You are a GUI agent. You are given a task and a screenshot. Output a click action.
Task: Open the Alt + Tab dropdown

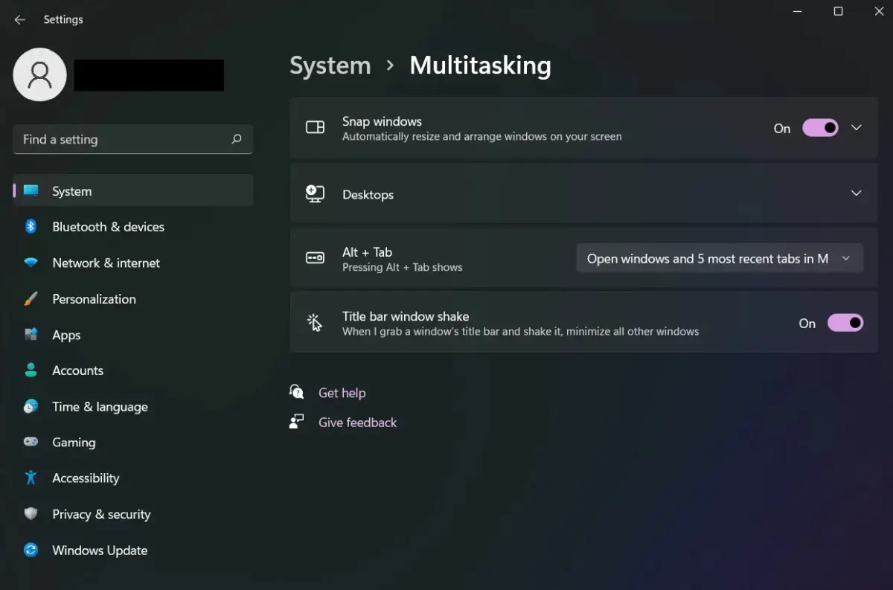coord(719,258)
